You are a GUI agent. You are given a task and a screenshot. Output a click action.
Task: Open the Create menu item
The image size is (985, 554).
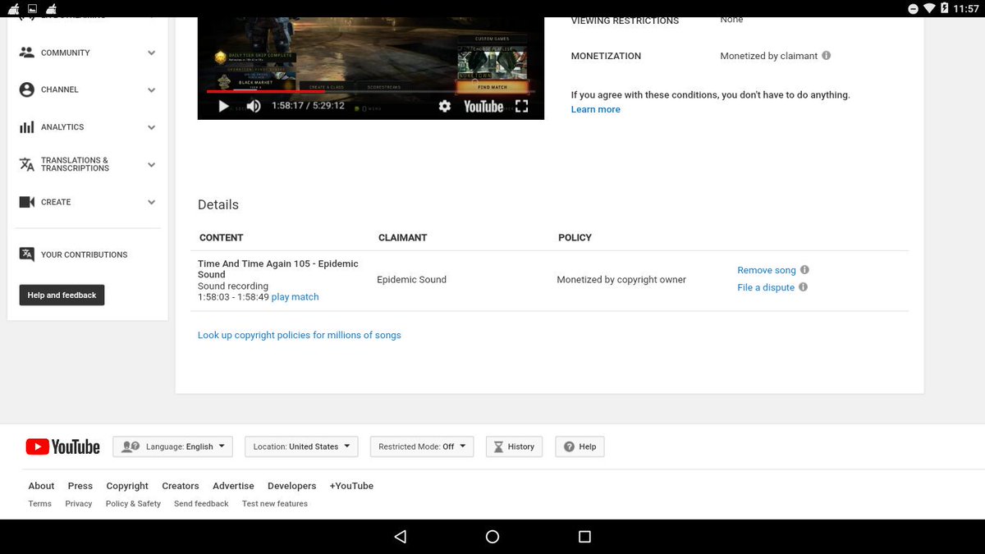pyautogui.click(x=87, y=202)
